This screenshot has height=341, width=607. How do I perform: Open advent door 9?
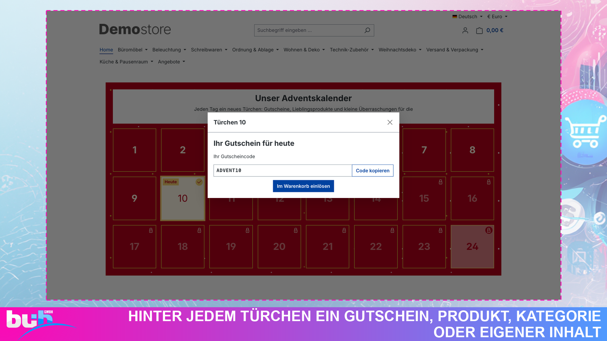click(134, 198)
